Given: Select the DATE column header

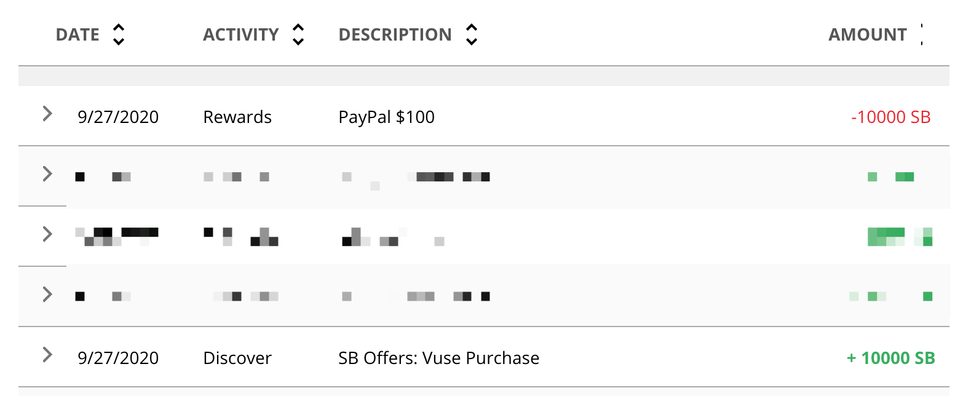Looking at the screenshot, I should click(77, 34).
